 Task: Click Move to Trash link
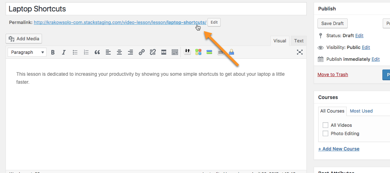tap(333, 74)
